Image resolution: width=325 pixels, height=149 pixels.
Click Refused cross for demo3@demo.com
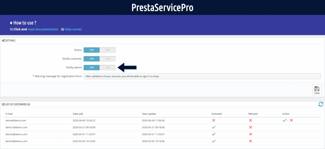250,141
